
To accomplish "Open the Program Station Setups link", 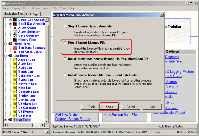I will coord(73,119).
